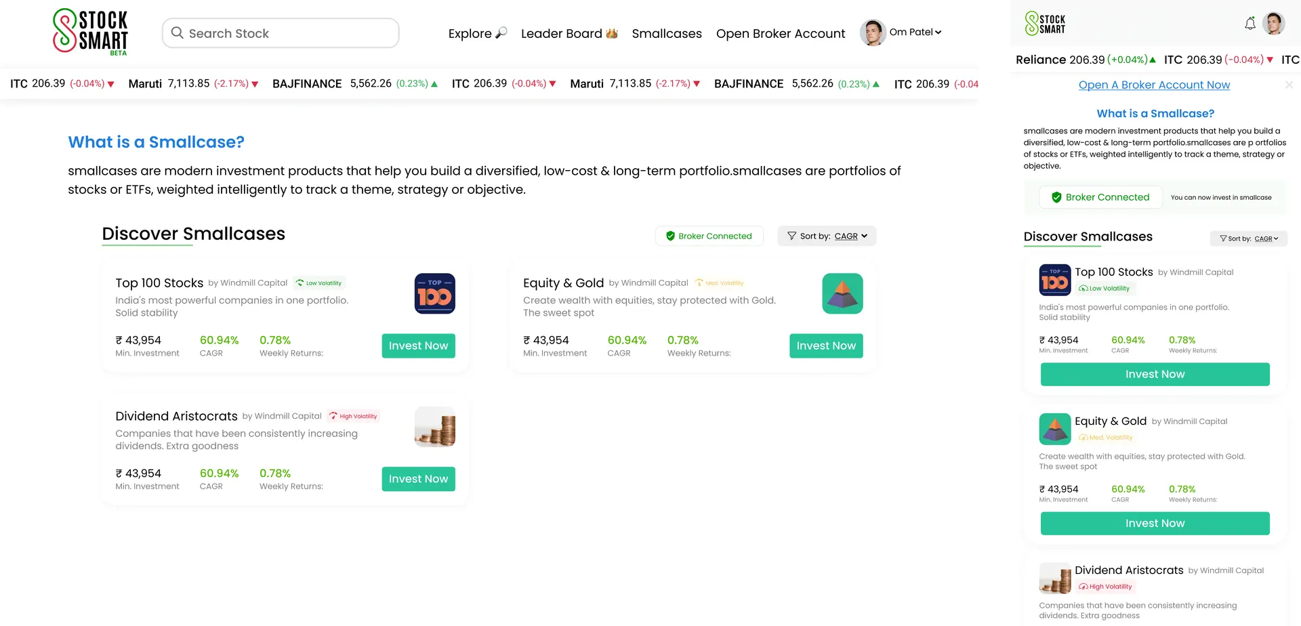Click the green Broker Connected shield badge
1301x626 pixels.
709,236
